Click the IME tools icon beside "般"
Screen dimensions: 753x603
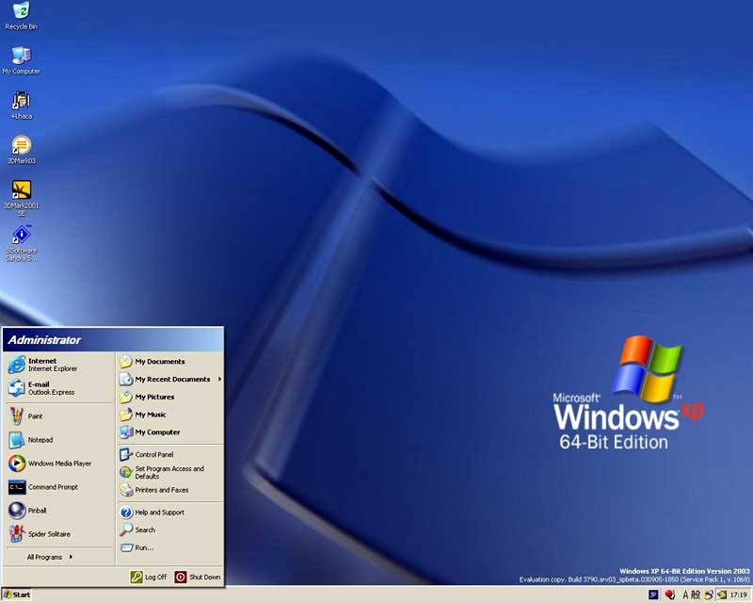(x=709, y=595)
